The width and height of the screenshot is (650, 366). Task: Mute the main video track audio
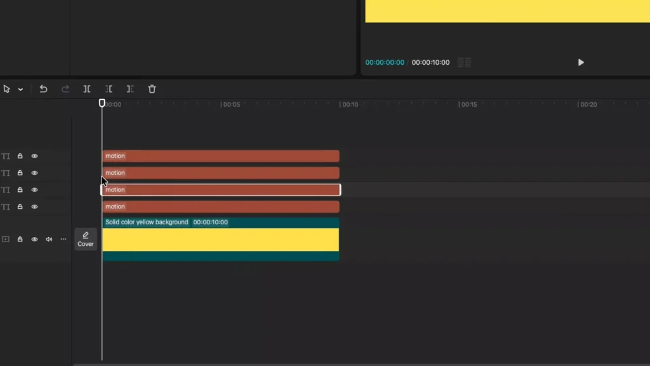[x=49, y=240]
